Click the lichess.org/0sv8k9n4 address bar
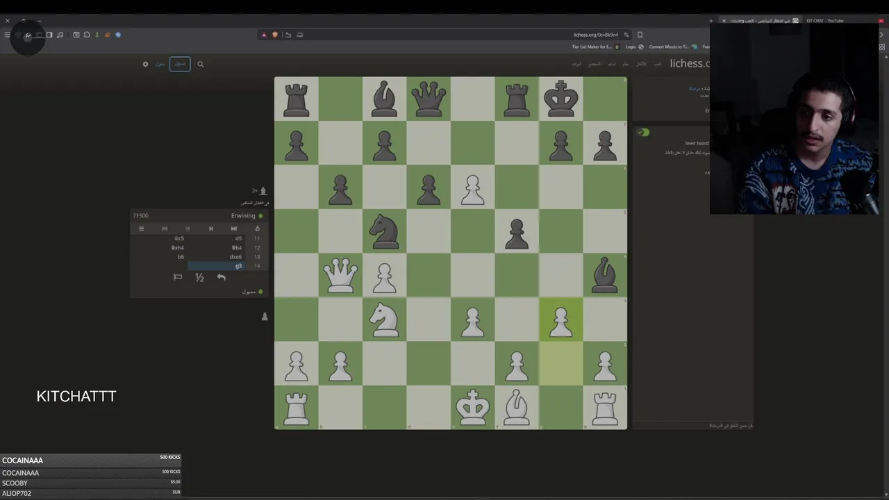The height and width of the screenshot is (500, 889). tap(596, 35)
